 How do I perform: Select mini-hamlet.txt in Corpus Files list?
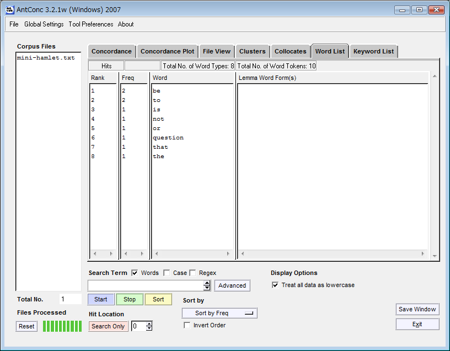tap(46, 58)
